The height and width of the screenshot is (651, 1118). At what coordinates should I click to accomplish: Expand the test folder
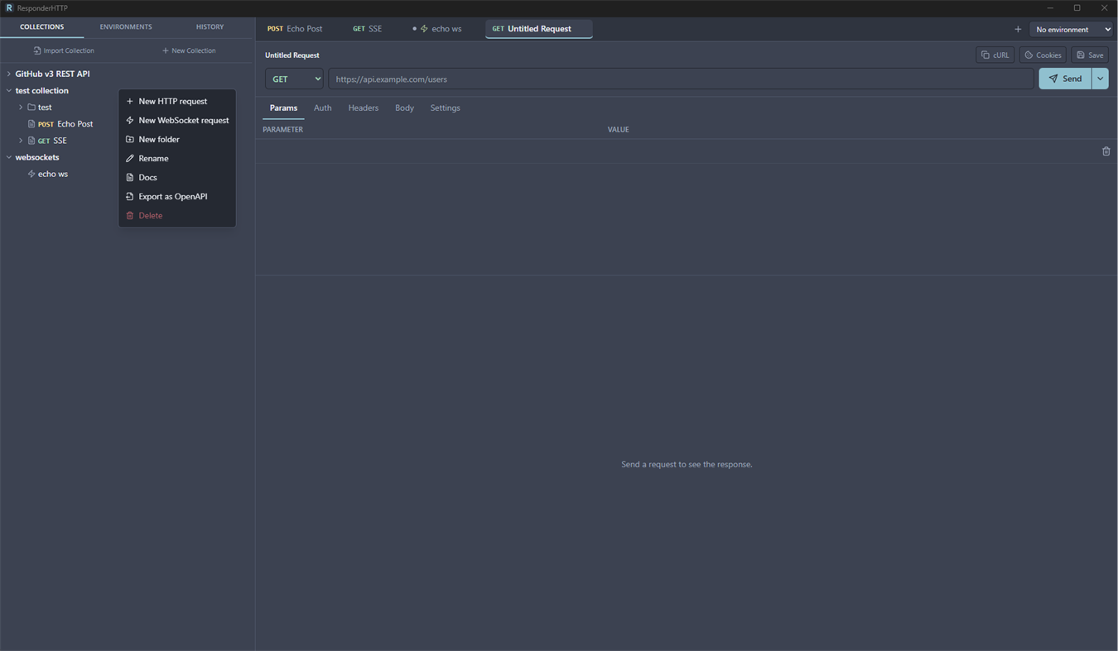coord(21,108)
